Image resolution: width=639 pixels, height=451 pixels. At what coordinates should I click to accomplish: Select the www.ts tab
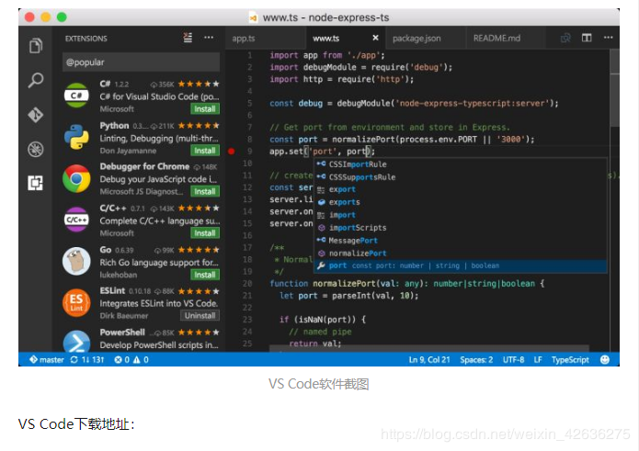pos(326,39)
